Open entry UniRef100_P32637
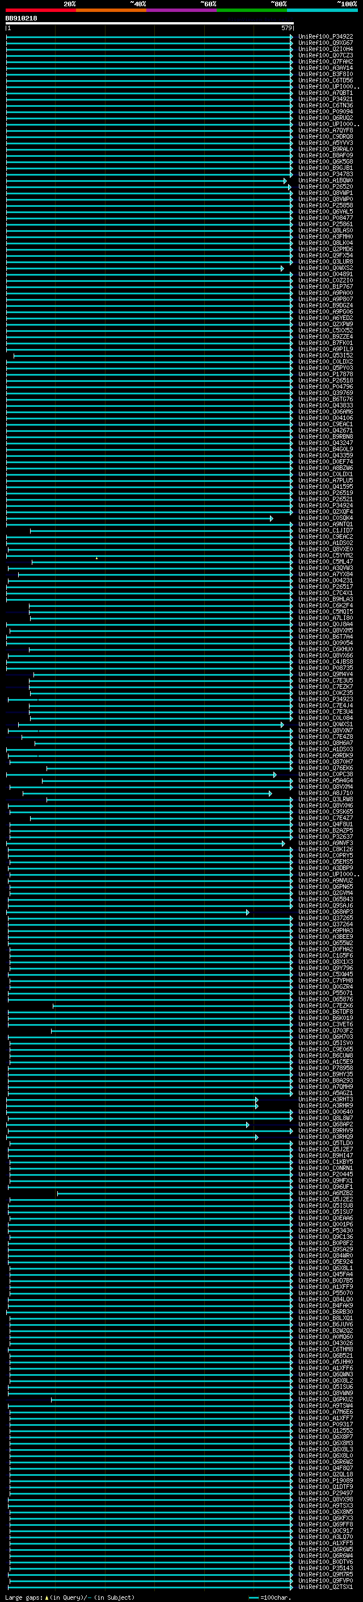Image resolution: width=363 pixels, height=1602 pixels. tap(325, 837)
